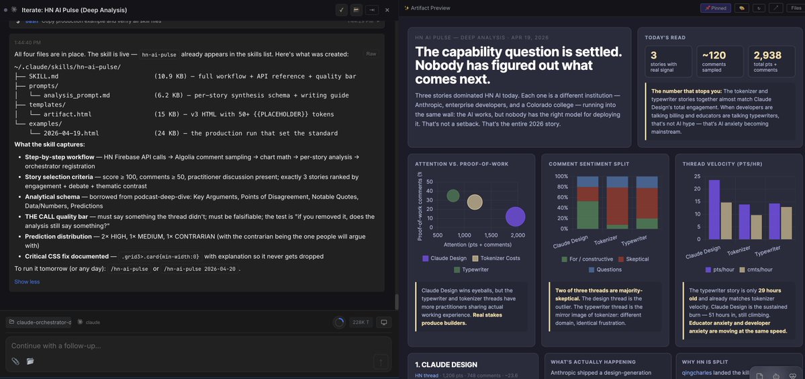Click the 2,938 total pts + comments stat
This screenshot has width=805, height=379.
(x=771, y=61)
